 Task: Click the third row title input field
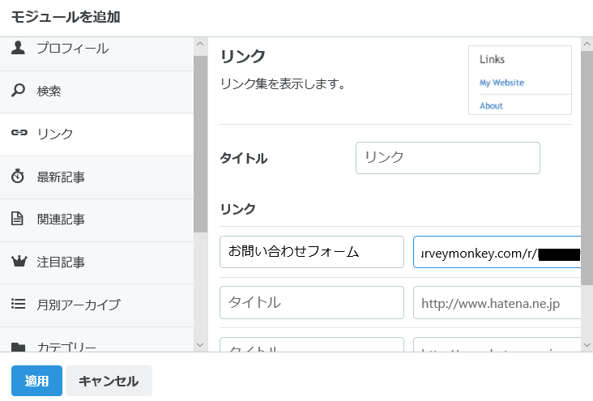click(312, 344)
